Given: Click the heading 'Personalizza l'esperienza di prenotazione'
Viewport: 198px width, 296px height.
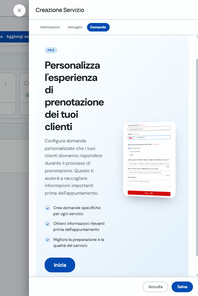Looking at the screenshot, I should 74,96.
